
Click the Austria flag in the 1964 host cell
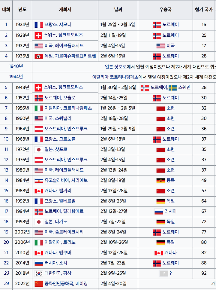(39, 129)
